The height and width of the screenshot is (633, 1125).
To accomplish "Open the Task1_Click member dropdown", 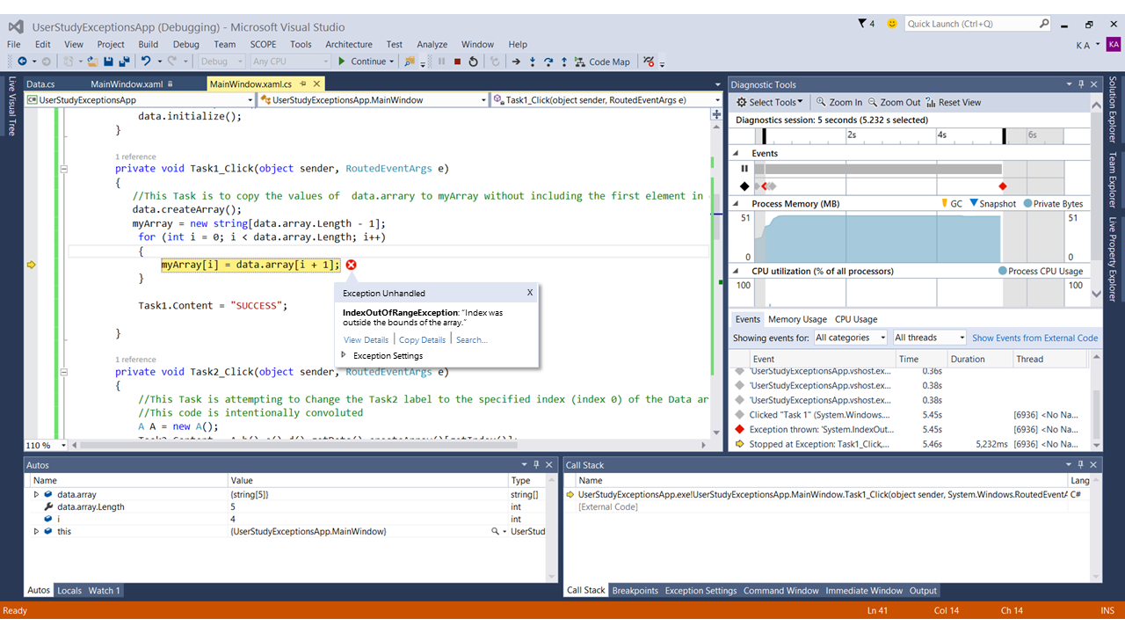I will (606, 100).
